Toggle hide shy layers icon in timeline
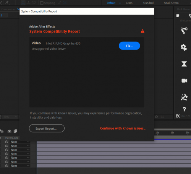 pos(10,131)
